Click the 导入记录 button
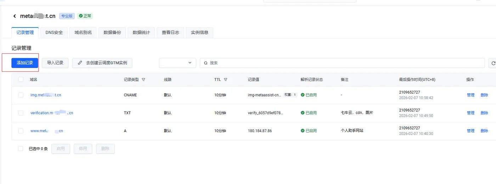This screenshot has width=496, height=184. (55, 63)
